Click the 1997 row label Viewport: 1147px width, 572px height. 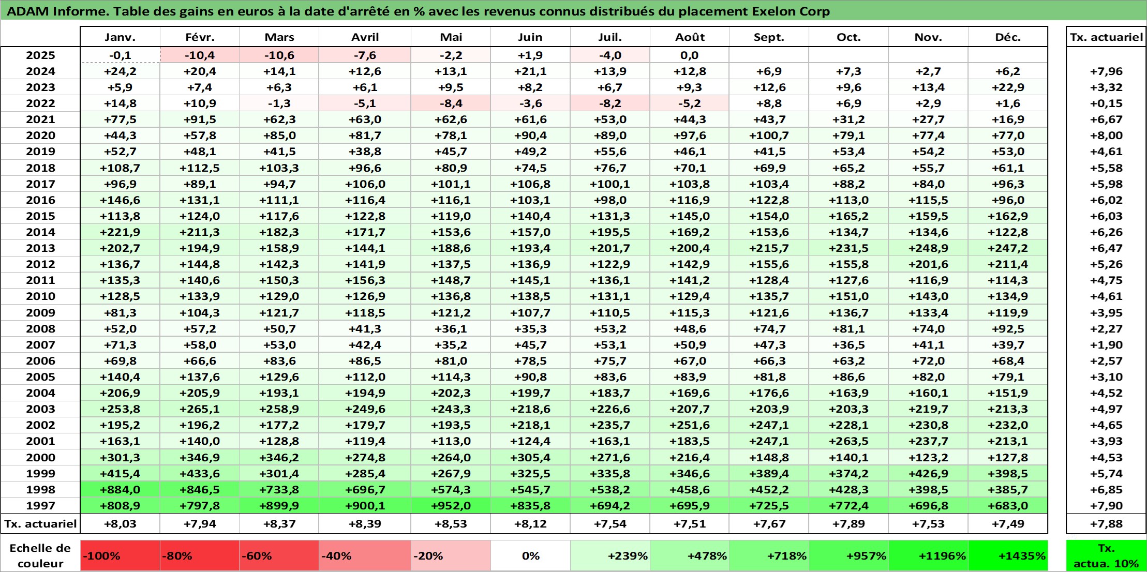pyautogui.click(x=40, y=505)
